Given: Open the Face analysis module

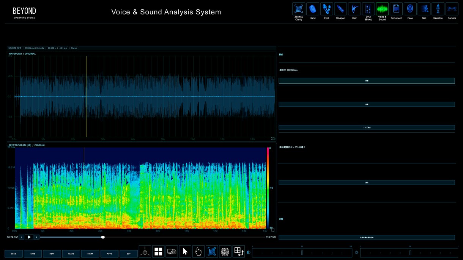Looking at the screenshot, I should coord(410,9).
